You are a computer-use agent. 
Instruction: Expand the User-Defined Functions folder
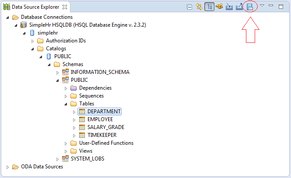click(66, 144)
